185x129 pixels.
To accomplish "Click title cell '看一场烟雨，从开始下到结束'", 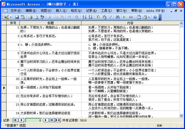I will click(x=50, y=89).
